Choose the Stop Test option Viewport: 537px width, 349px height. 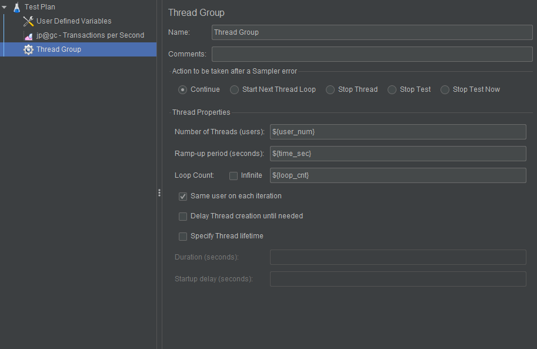coord(392,90)
